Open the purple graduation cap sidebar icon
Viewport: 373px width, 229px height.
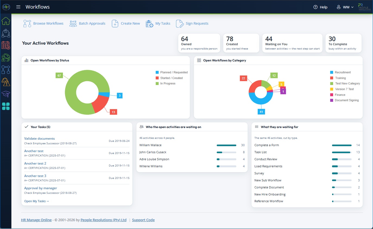click(6, 94)
